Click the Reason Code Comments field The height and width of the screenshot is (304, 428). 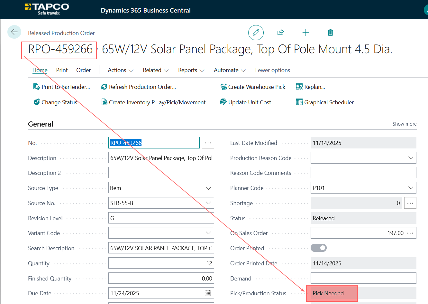click(363, 173)
